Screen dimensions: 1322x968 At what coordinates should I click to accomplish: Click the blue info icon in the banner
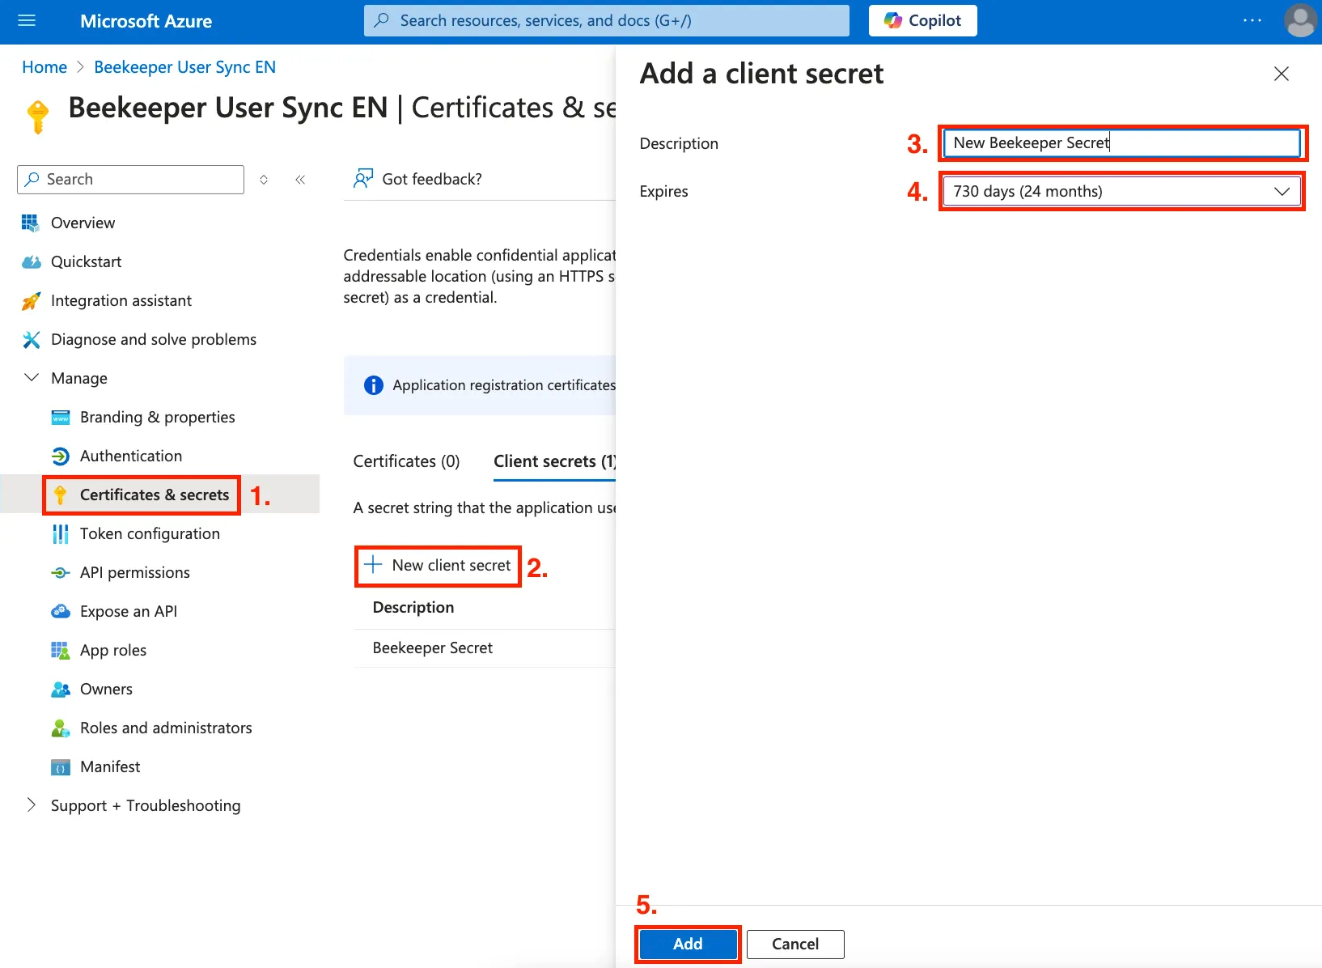tap(374, 385)
